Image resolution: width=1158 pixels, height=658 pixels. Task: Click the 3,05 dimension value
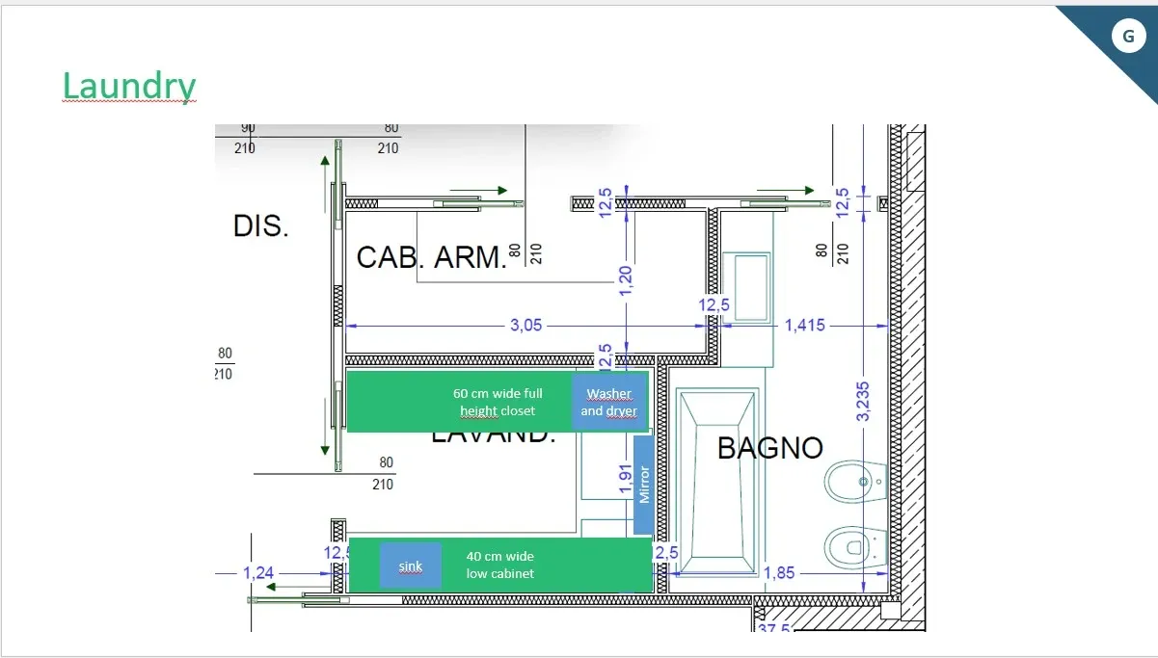(x=525, y=325)
